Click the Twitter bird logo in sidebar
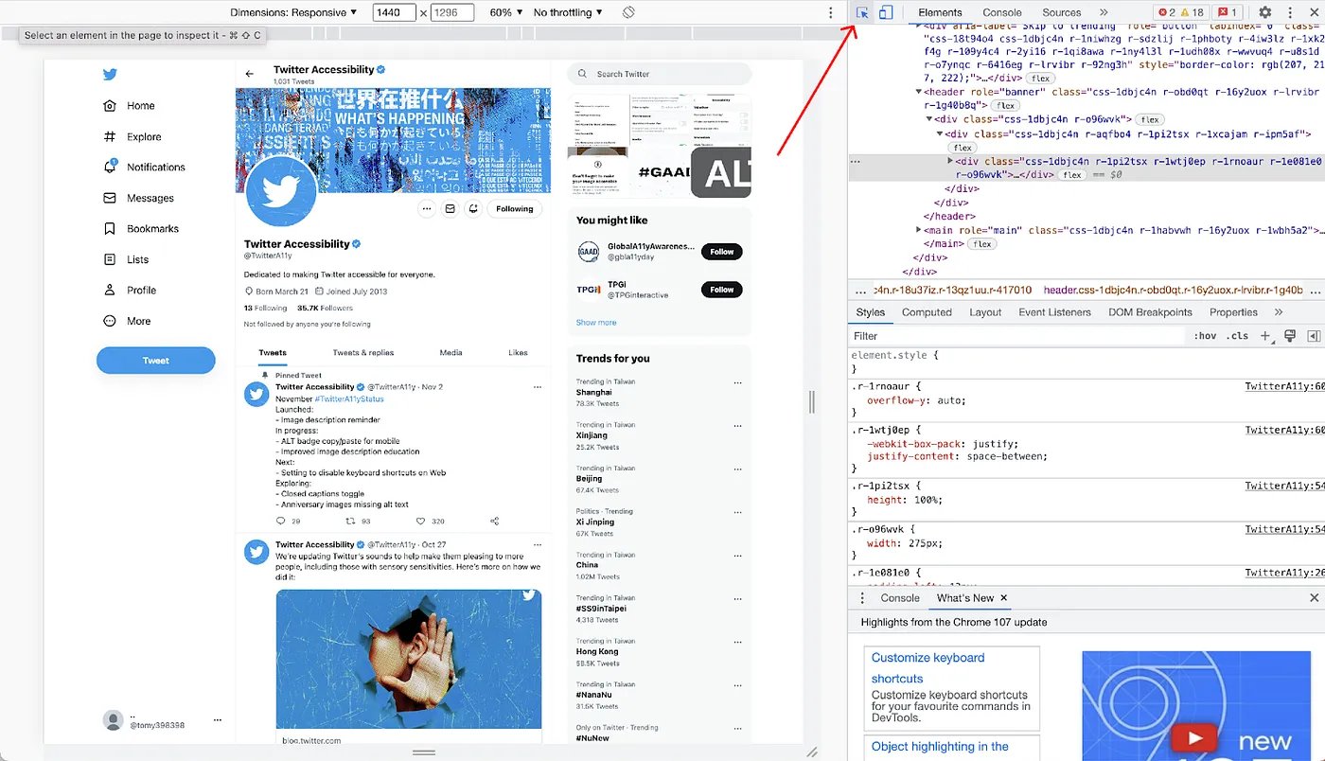 pyautogui.click(x=110, y=75)
